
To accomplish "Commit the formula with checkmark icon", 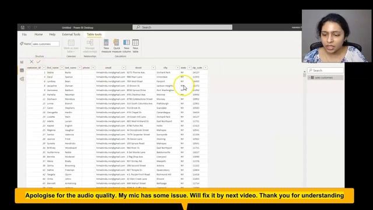I will (38, 62).
